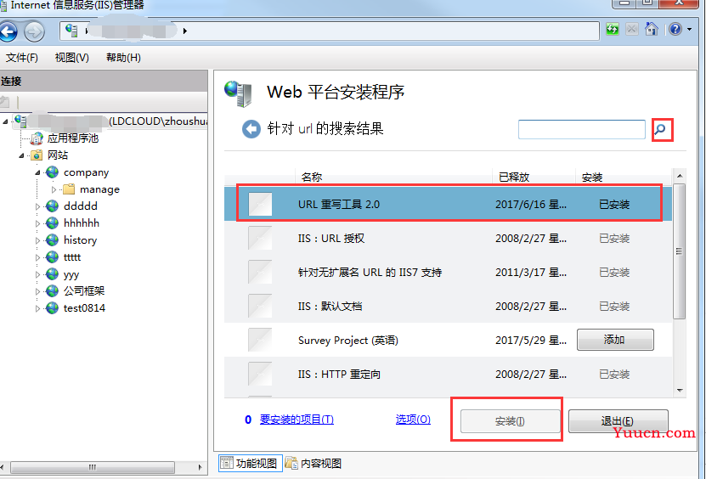Click the ttttt site globe icon
Image resolution: width=706 pixels, height=479 pixels.
click(52, 257)
